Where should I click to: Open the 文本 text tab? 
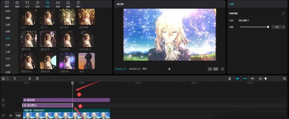click(x=27, y=4)
